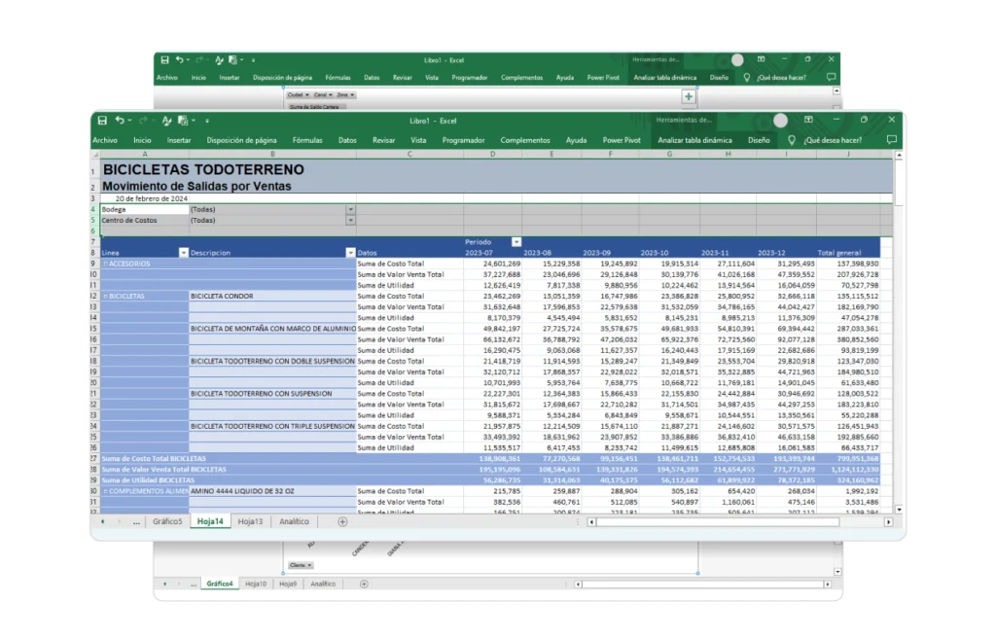Click Ribbon Display Options icon in front window

click(808, 120)
